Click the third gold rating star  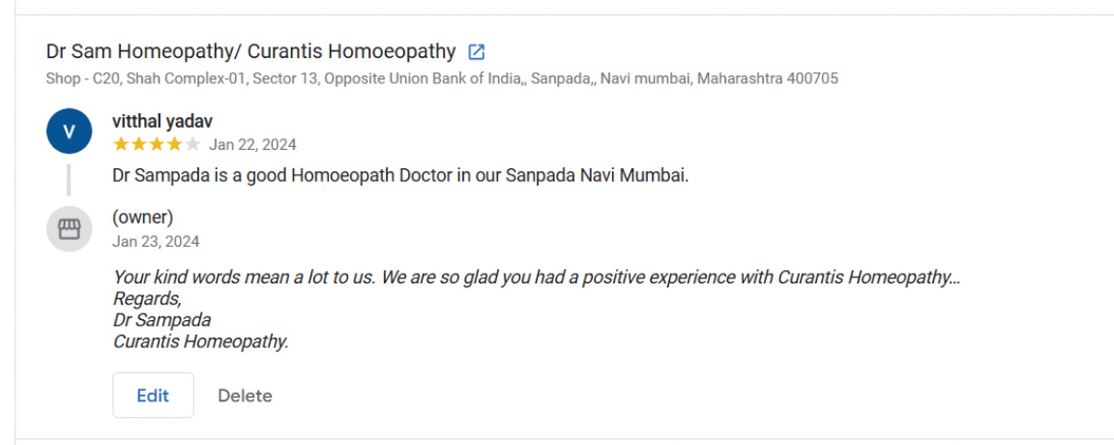pos(157,145)
